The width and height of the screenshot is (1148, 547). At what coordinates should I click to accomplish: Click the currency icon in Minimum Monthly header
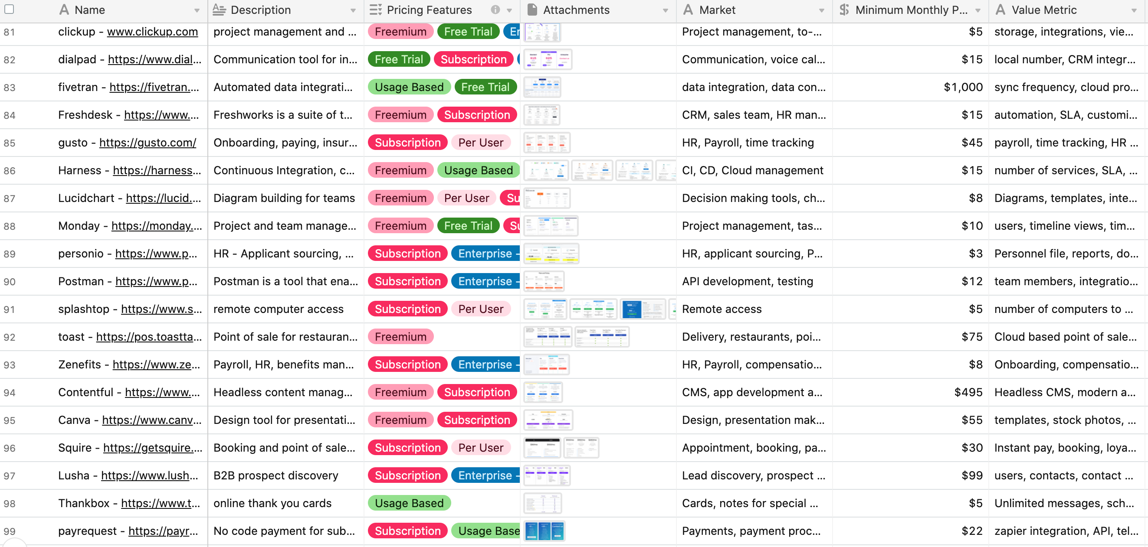[x=843, y=10]
